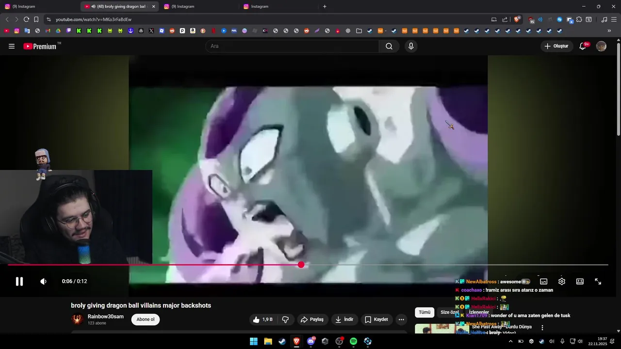Switch to the fourth tab titled 'Instagram'
621x349 pixels.
tap(278, 6)
